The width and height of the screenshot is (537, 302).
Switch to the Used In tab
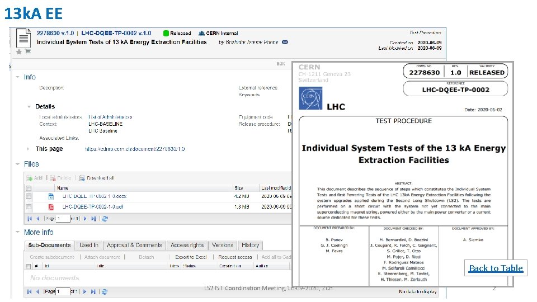pos(89,245)
